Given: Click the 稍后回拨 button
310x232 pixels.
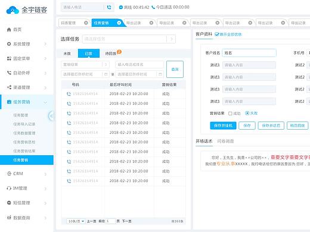Looking at the screenshot, I should pyautogui.click(x=297, y=126).
